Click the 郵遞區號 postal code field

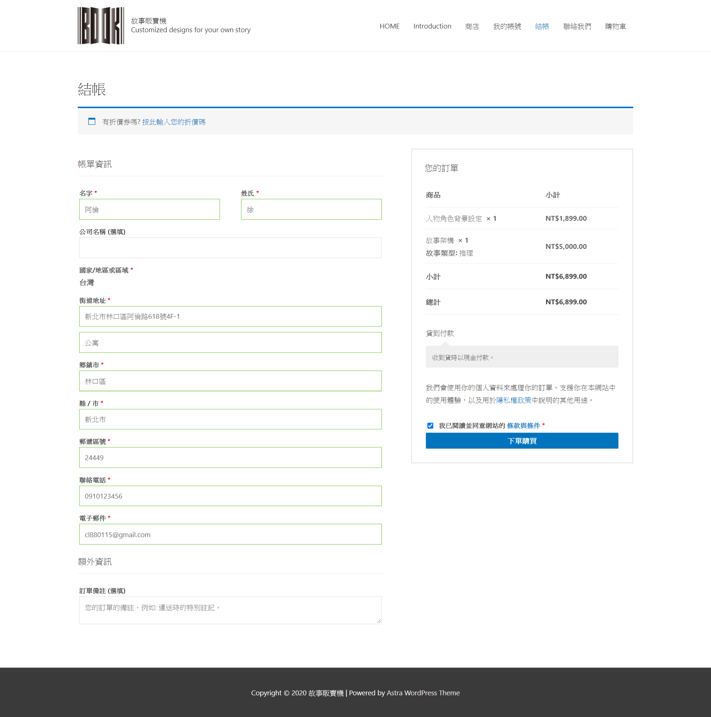[230, 457]
